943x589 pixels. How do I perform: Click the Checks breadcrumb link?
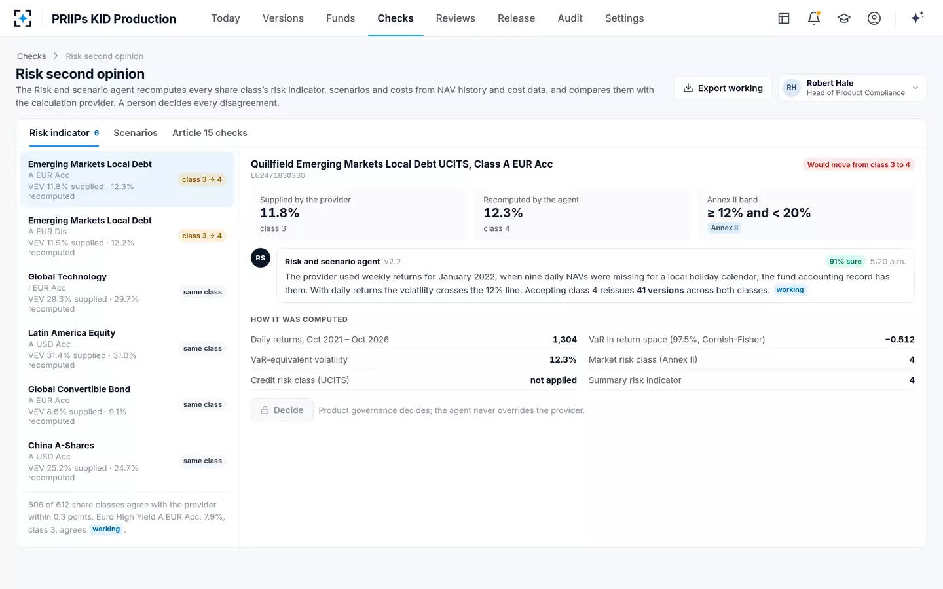pyautogui.click(x=31, y=56)
